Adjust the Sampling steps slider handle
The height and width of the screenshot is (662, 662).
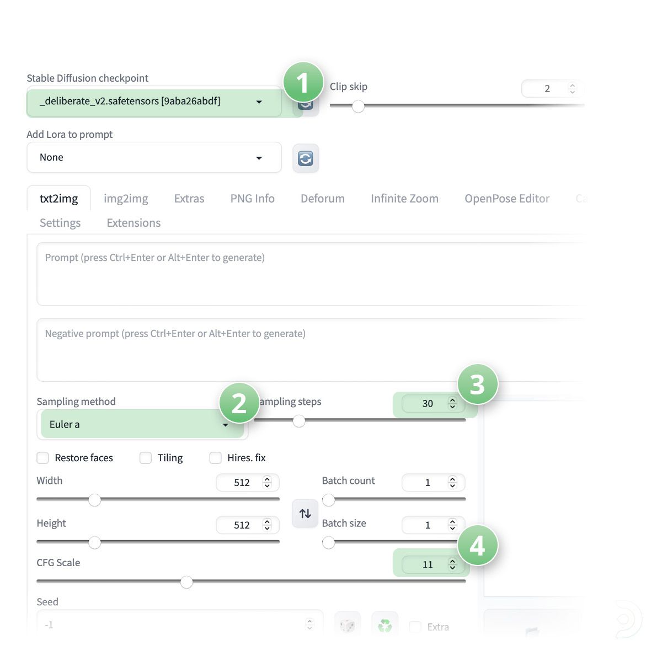299,421
